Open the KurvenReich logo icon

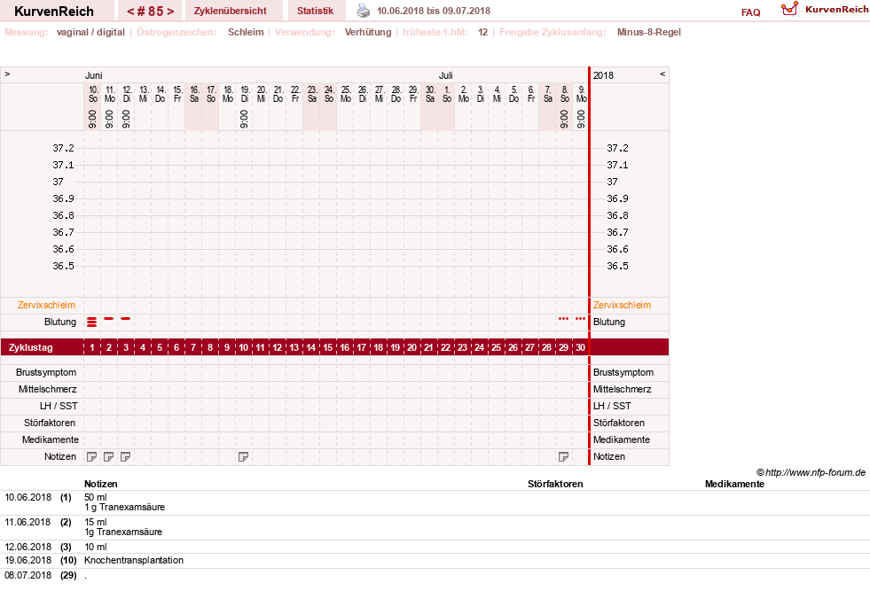[789, 9]
